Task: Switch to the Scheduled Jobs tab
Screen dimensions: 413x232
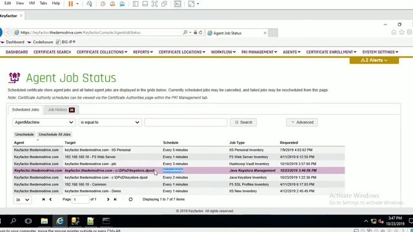Action: coord(26,110)
